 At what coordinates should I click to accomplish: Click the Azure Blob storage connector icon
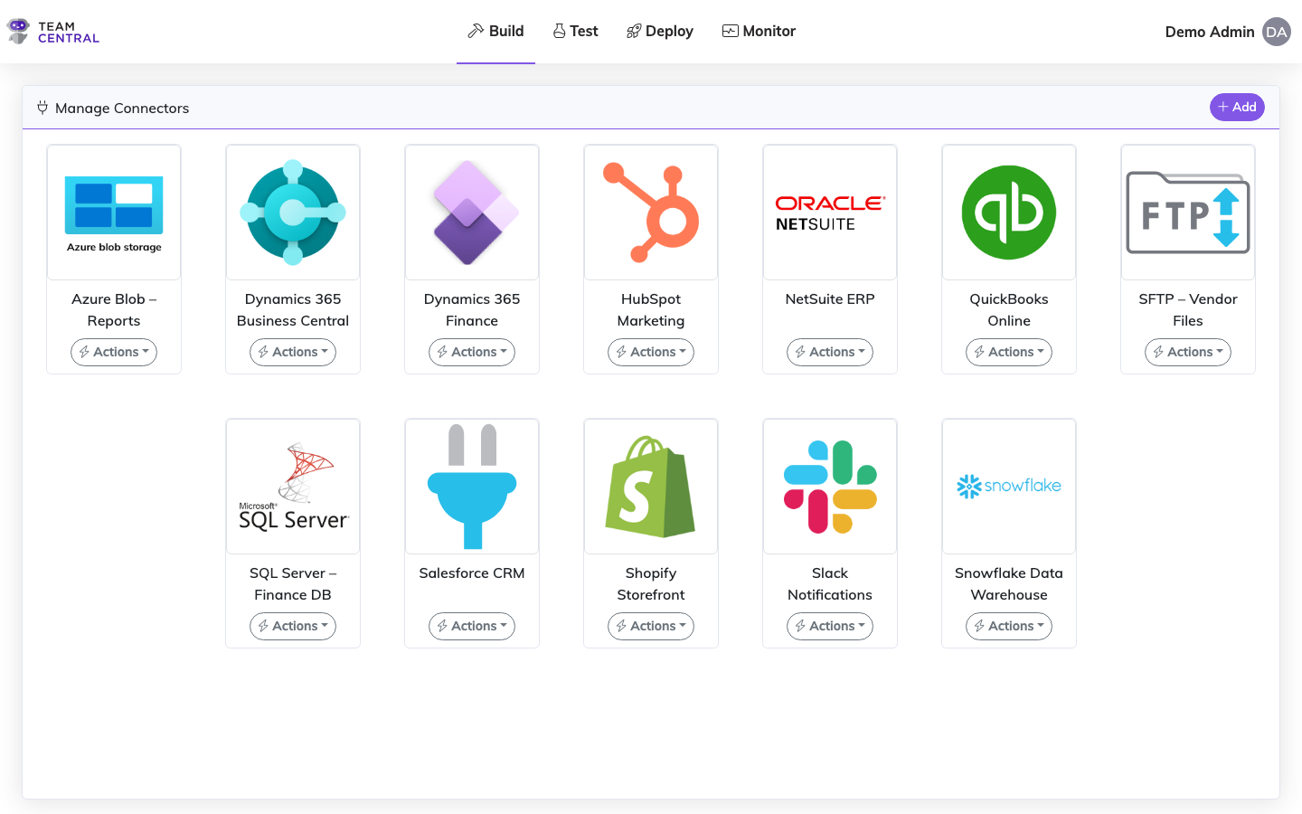(114, 213)
